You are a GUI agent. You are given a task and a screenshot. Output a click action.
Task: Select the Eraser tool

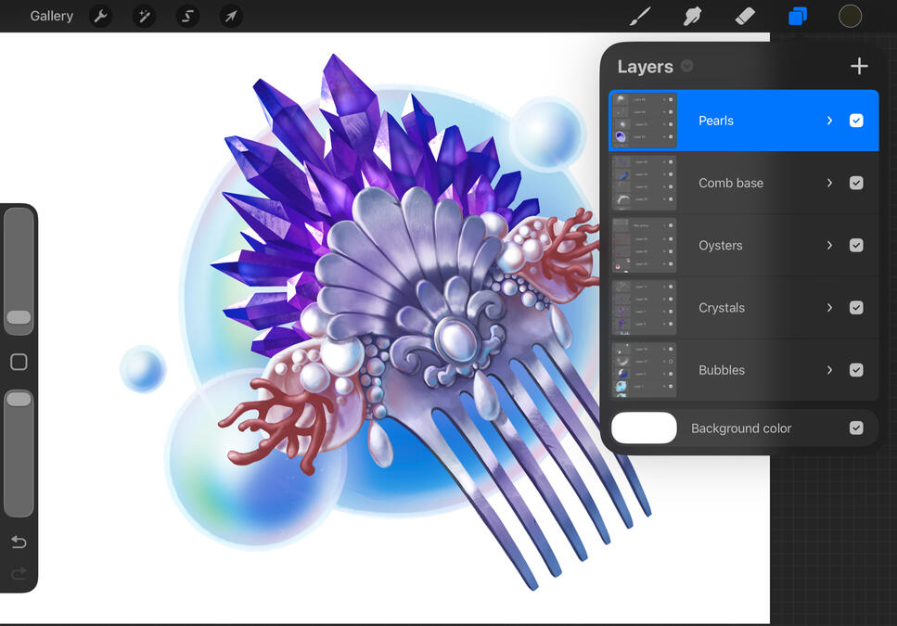[745, 16]
